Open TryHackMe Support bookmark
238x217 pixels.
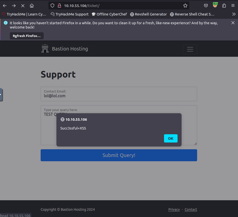(69, 14)
